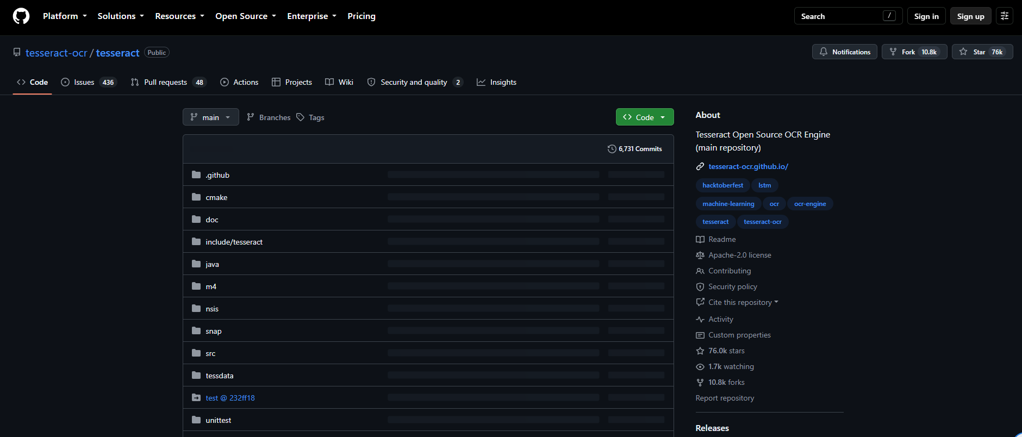Click the Sign in button

(926, 16)
